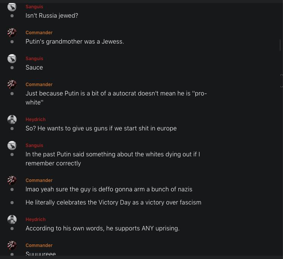Image resolution: width=283 pixels, height=259 pixels.
Task: Click Heydrich username above "According to his own words"
Action: (35, 220)
